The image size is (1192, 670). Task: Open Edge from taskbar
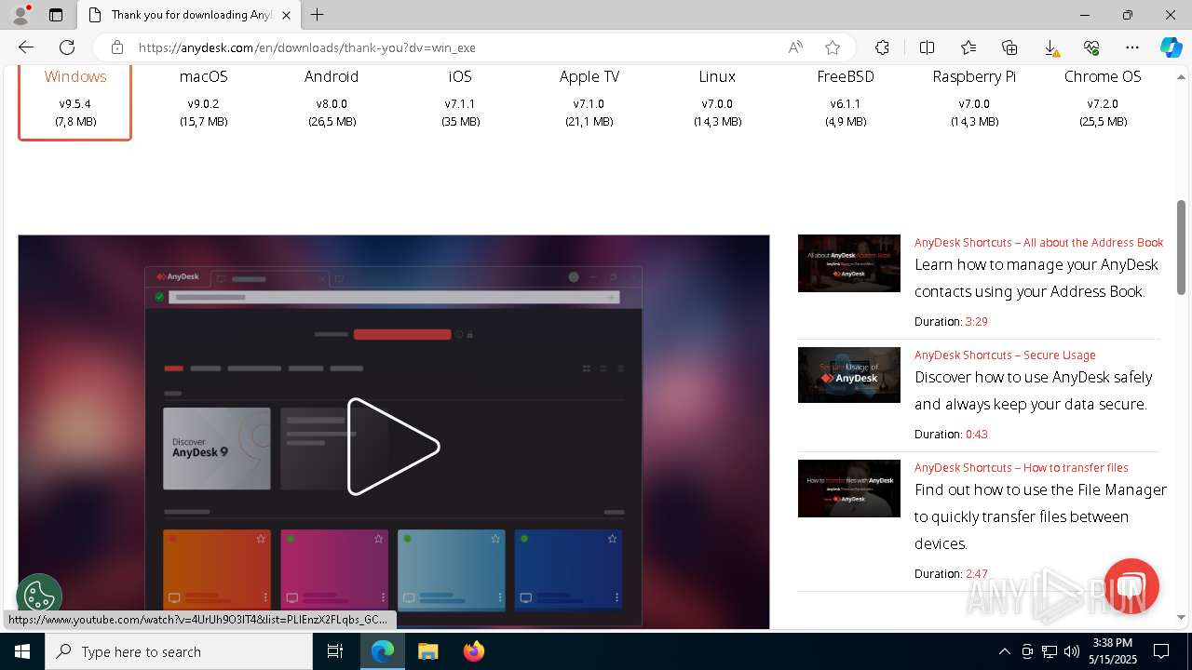[383, 651]
